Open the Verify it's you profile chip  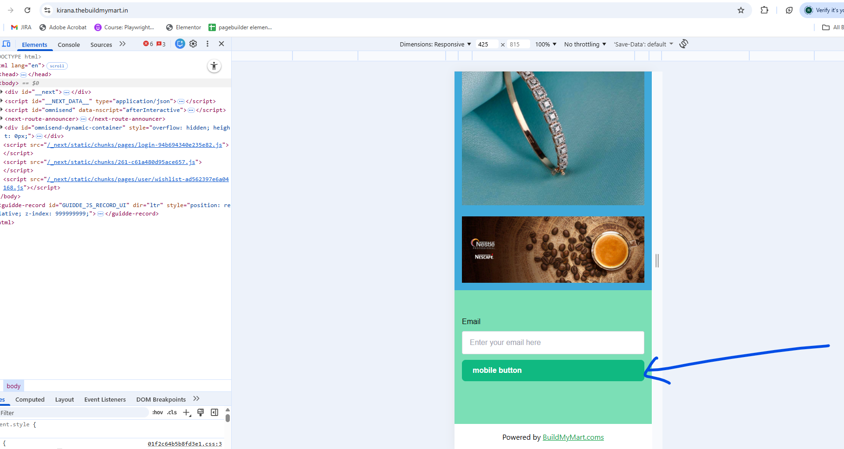(x=823, y=10)
